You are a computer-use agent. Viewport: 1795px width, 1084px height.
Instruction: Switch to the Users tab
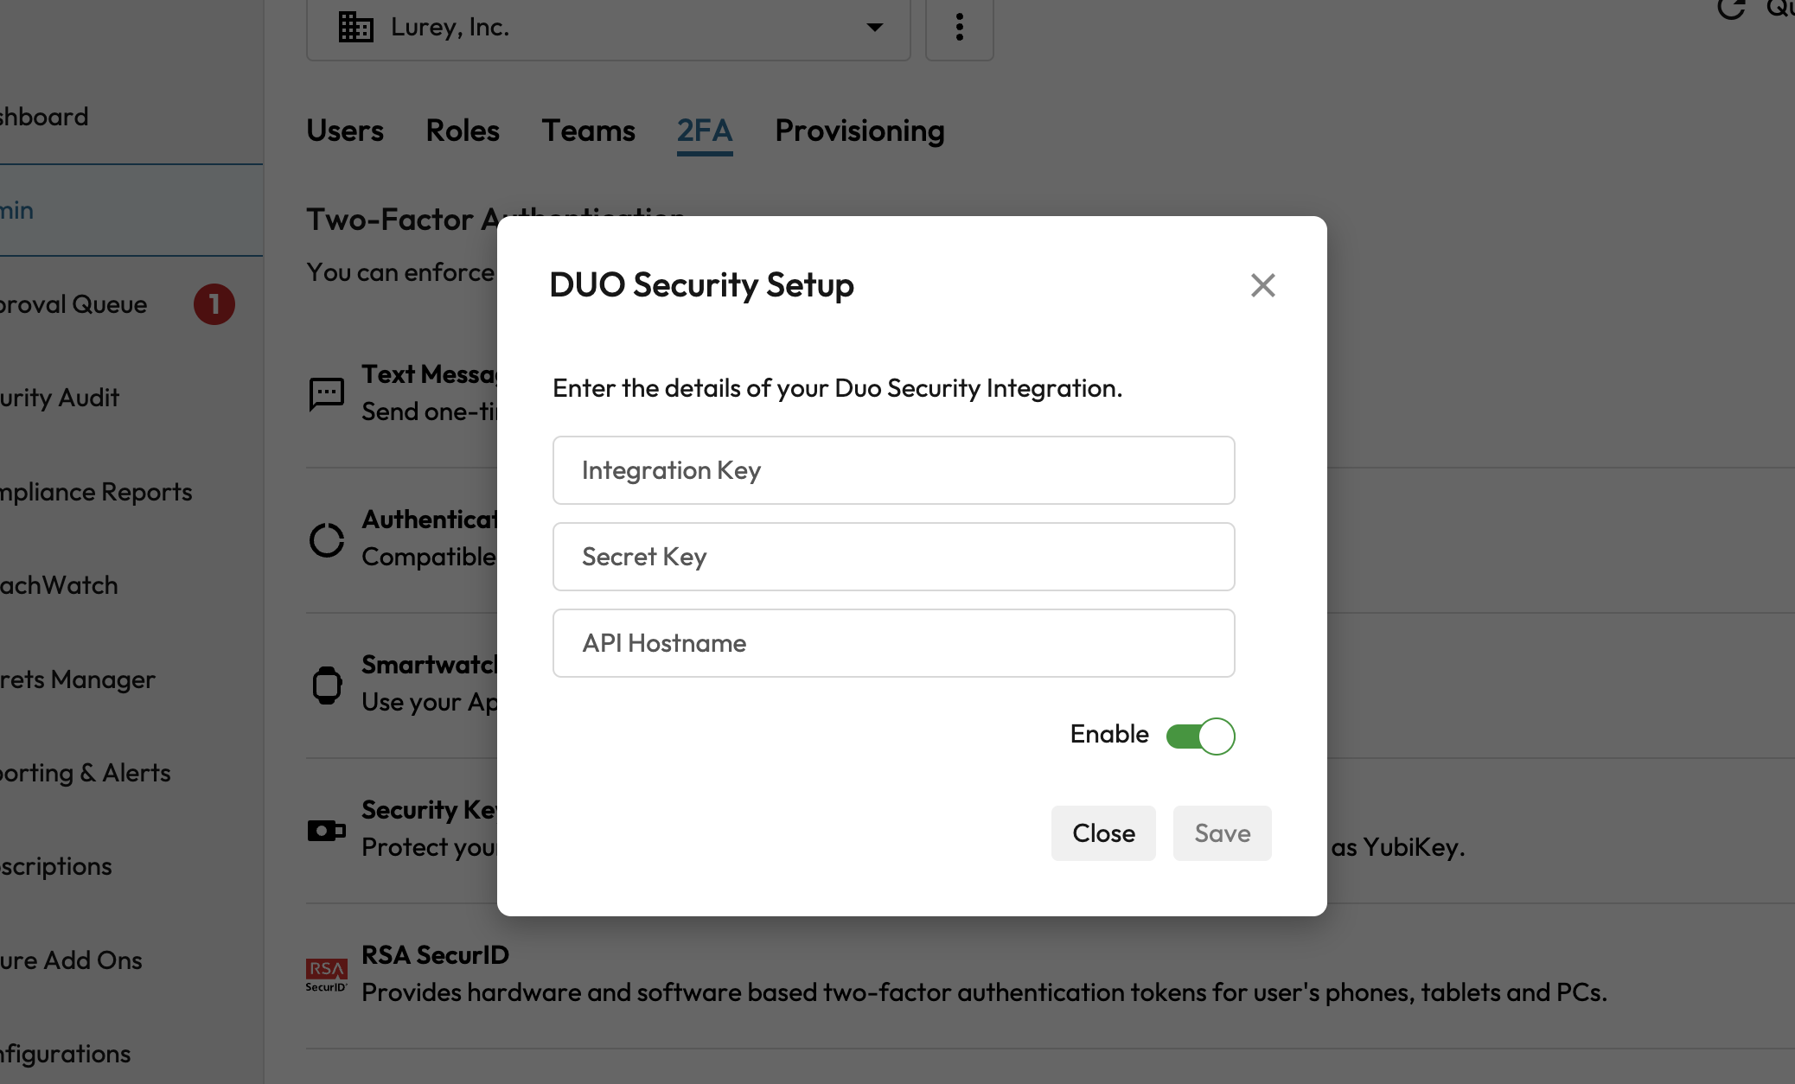tap(345, 131)
